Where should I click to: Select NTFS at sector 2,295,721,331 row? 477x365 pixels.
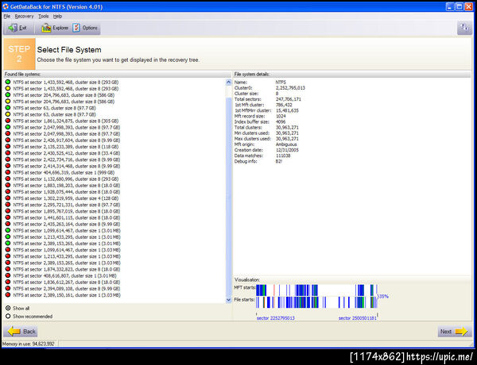(66, 205)
